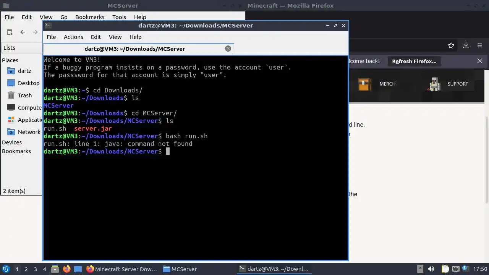Switch to workspace 4

(x=44, y=269)
